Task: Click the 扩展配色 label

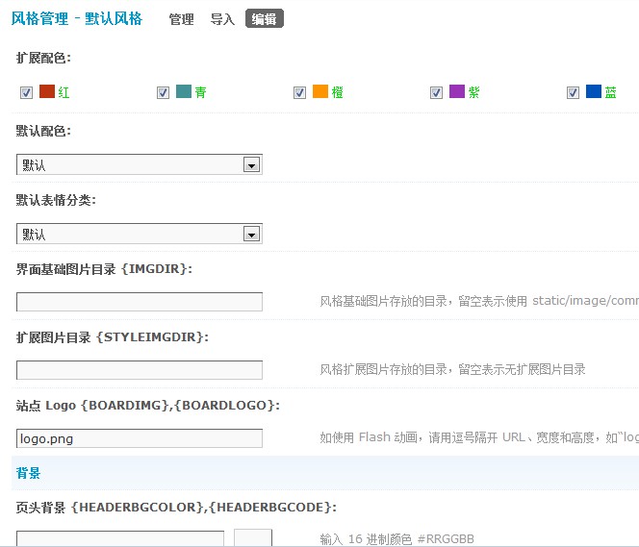Action: click(x=43, y=58)
